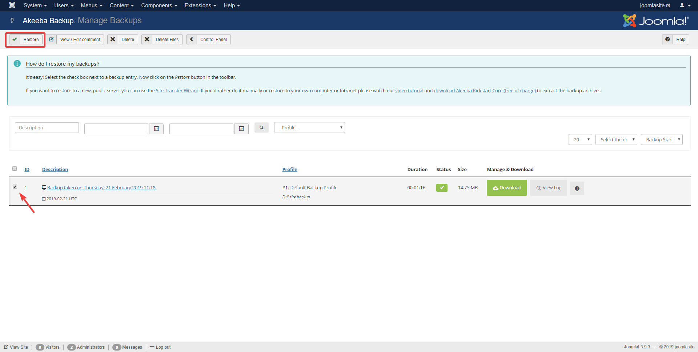Follow the Site Transfer Wizard link
The width and height of the screenshot is (698, 352).
coord(177,91)
